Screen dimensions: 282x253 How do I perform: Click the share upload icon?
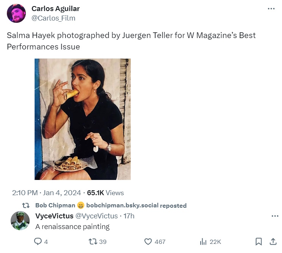coord(273,242)
